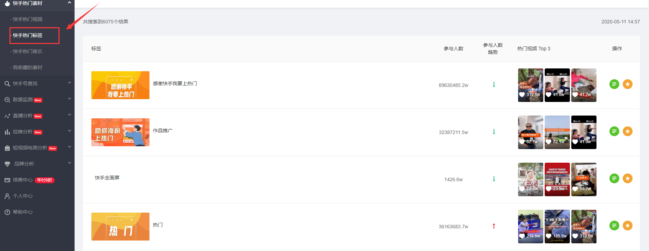Image resolution: width=649 pixels, height=251 pixels.
Task: Star the 热门 tag row
Action: point(628,226)
